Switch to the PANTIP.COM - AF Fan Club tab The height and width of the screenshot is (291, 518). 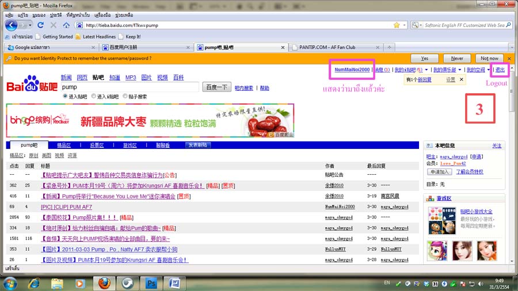pyautogui.click(x=336, y=48)
